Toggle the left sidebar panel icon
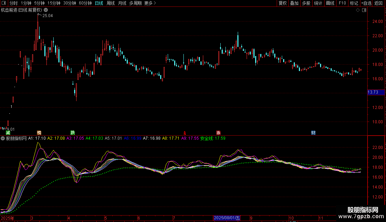386x222 pixels. coord(3,3)
